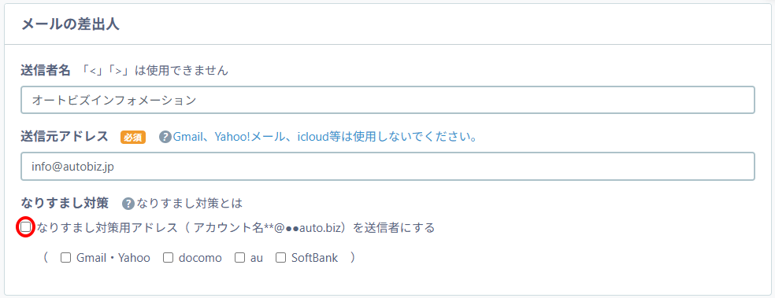
Task: Click the なりすまし対策用アドレス…を送信者にする label text
Action: [x=235, y=227]
